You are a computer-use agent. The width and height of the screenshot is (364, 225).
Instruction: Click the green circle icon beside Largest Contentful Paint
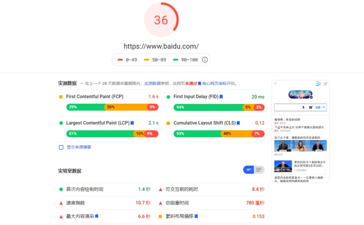click(x=61, y=123)
